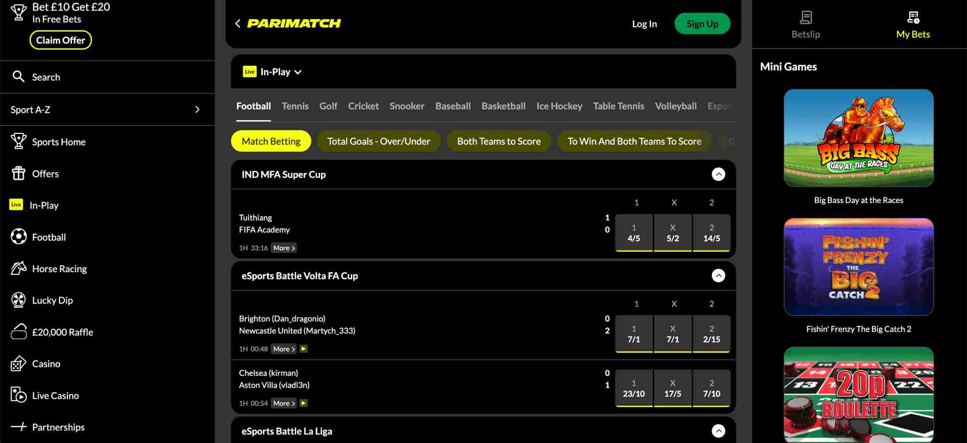Image resolution: width=967 pixels, height=443 pixels.
Task: Switch to the Golf tab
Action: 328,106
